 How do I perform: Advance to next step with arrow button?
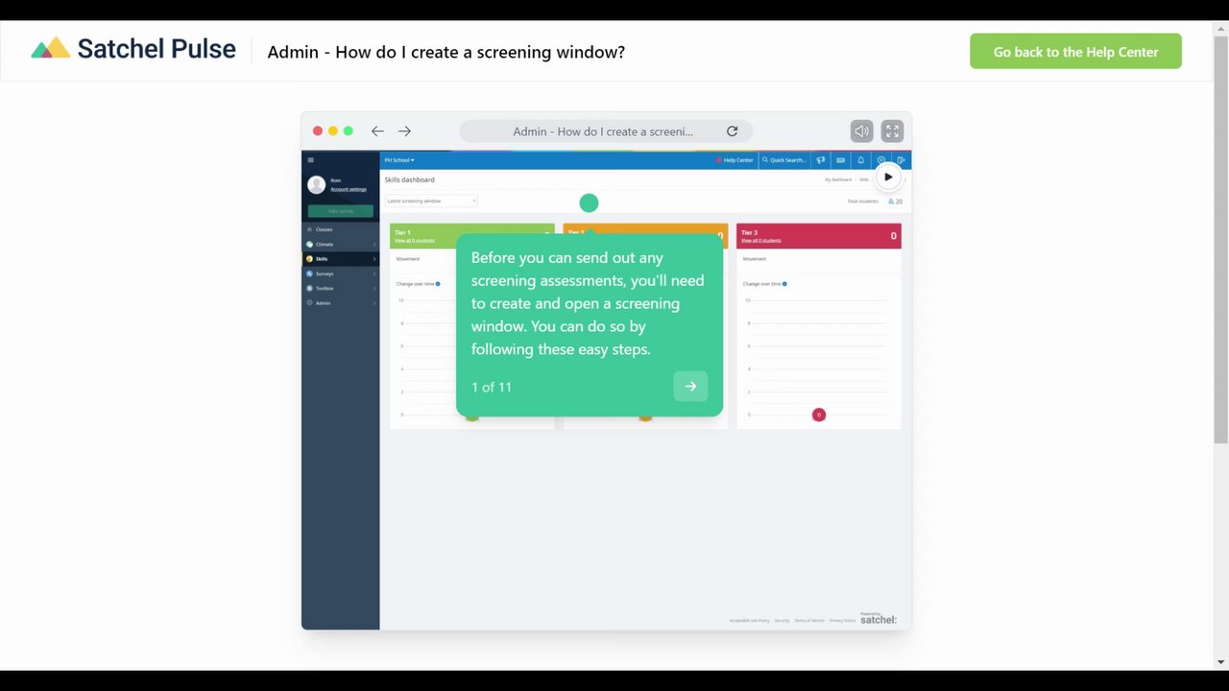coord(690,386)
